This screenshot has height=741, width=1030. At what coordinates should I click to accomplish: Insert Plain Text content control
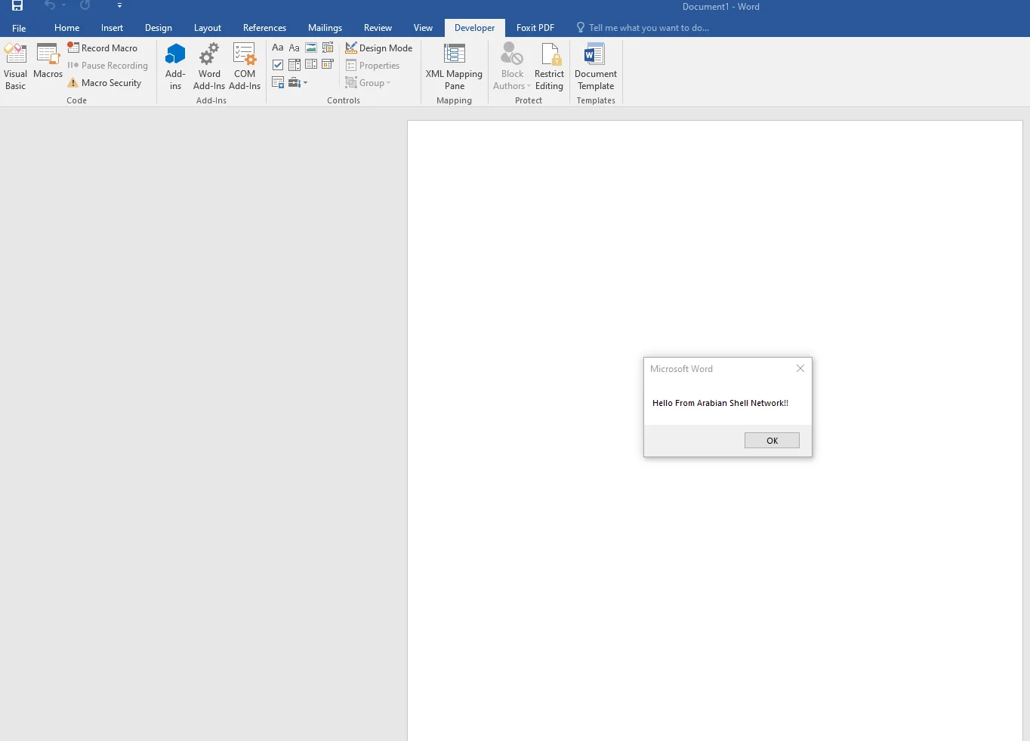[295, 48]
